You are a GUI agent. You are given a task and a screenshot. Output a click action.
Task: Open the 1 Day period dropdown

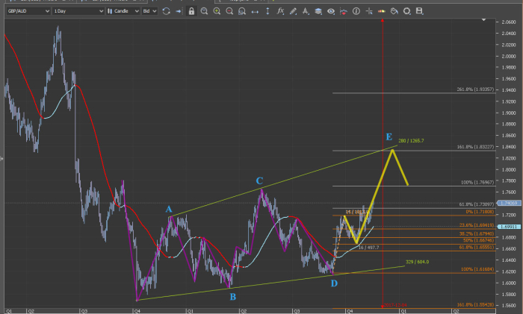click(78, 11)
